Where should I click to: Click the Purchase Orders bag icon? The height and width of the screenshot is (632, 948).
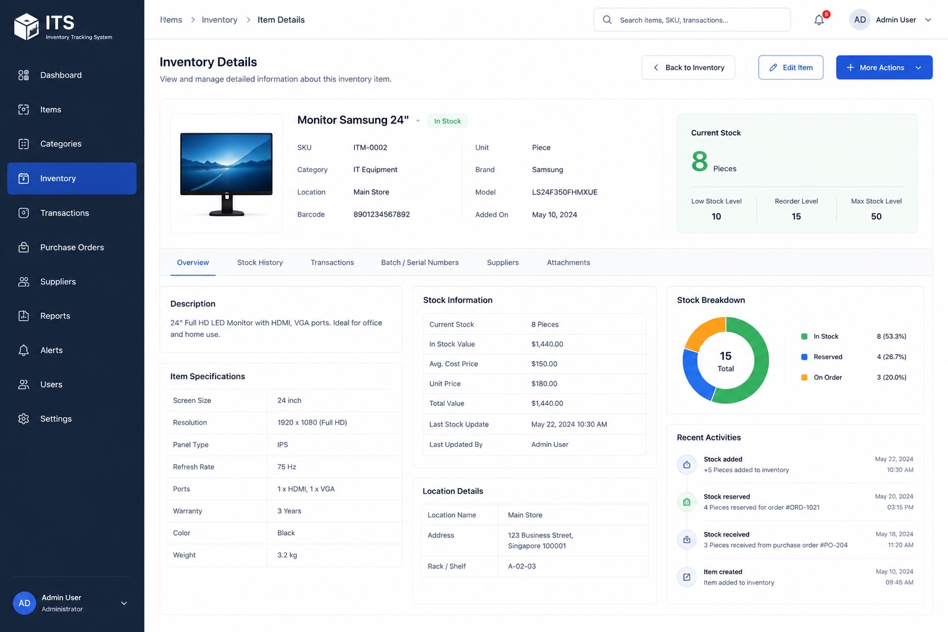pyautogui.click(x=23, y=247)
